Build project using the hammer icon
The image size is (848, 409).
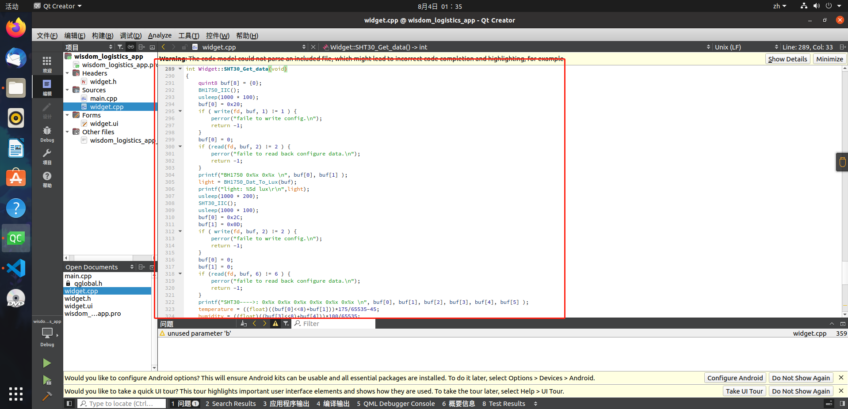(x=47, y=396)
